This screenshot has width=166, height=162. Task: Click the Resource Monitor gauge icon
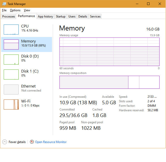(32, 142)
